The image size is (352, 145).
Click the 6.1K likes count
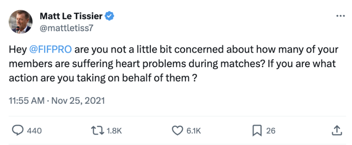pyautogui.click(x=194, y=131)
